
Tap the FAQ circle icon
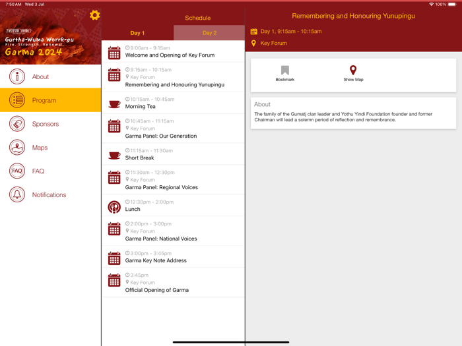tap(17, 171)
